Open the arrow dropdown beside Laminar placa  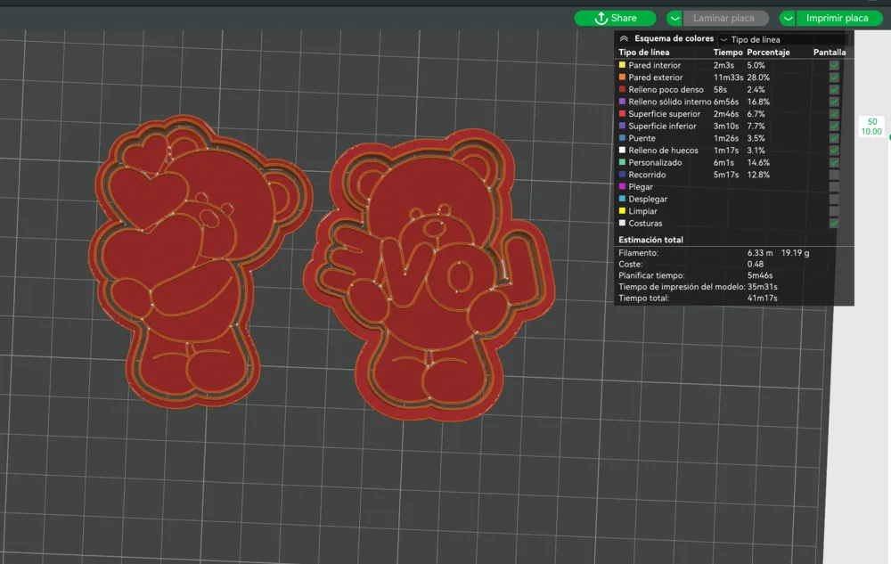[x=674, y=18]
